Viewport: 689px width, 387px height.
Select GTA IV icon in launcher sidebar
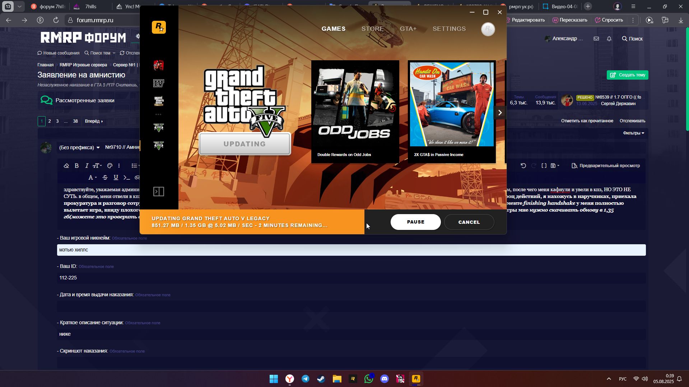pyautogui.click(x=158, y=83)
